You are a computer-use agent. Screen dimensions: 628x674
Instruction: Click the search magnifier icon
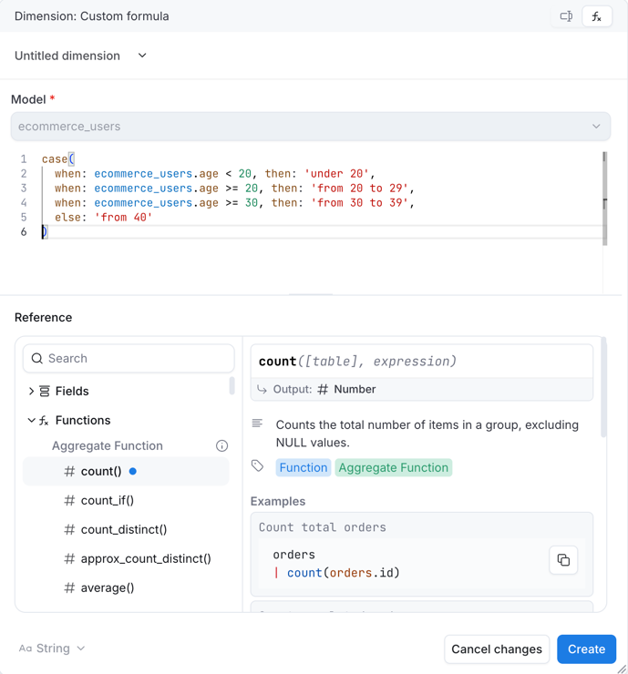pyautogui.click(x=37, y=359)
